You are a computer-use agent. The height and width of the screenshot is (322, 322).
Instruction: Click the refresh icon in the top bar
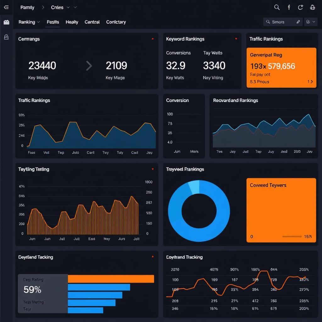click(300, 7)
